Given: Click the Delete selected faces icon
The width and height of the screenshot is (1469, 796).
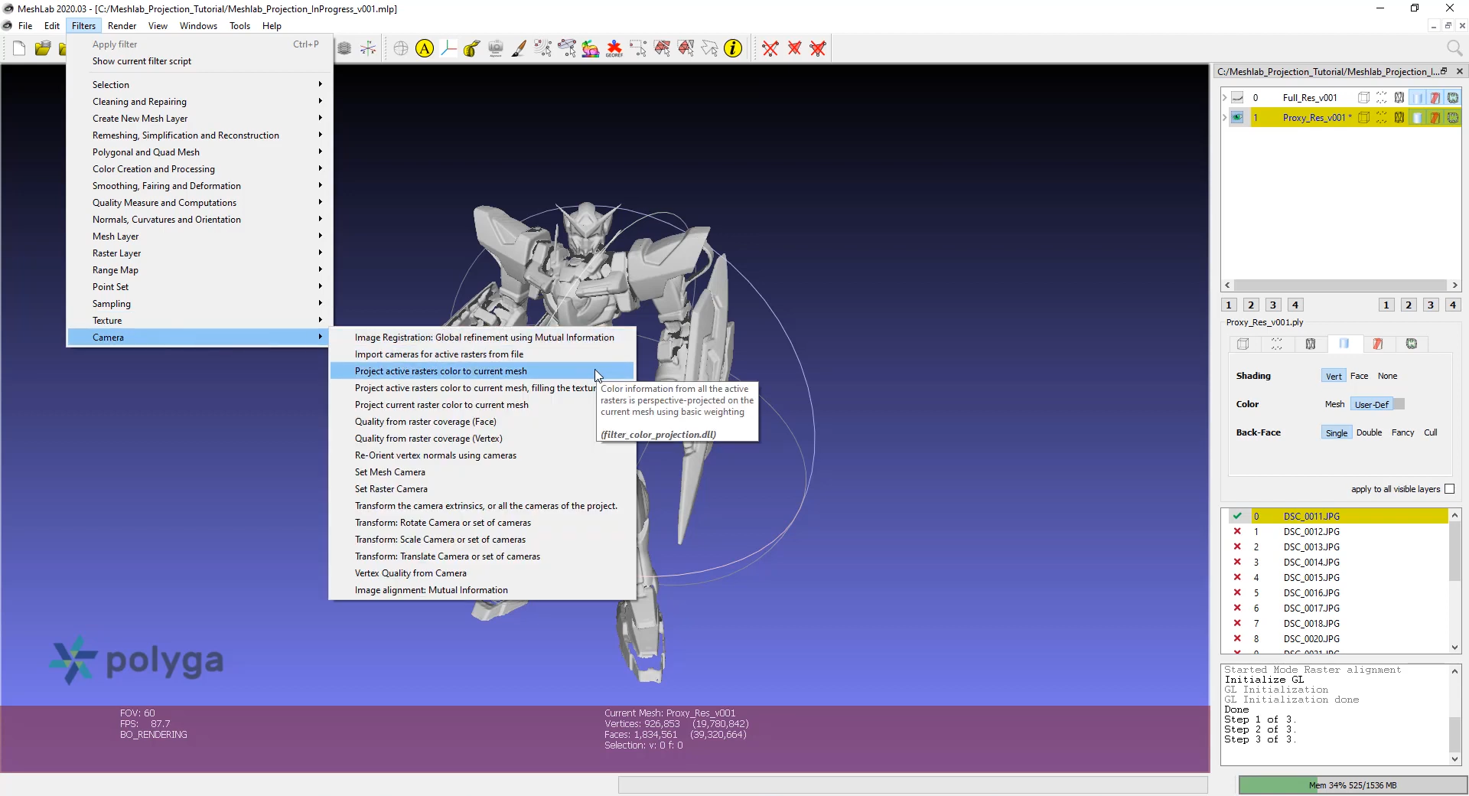Looking at the screenshot, I should pos(794,49).
